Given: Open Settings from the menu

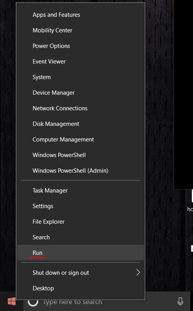Looking at the screenshot, I should pyautogui.click(x=81, y=206).
